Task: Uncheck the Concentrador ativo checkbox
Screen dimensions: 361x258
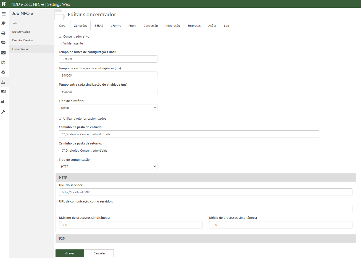Action: 60,36
